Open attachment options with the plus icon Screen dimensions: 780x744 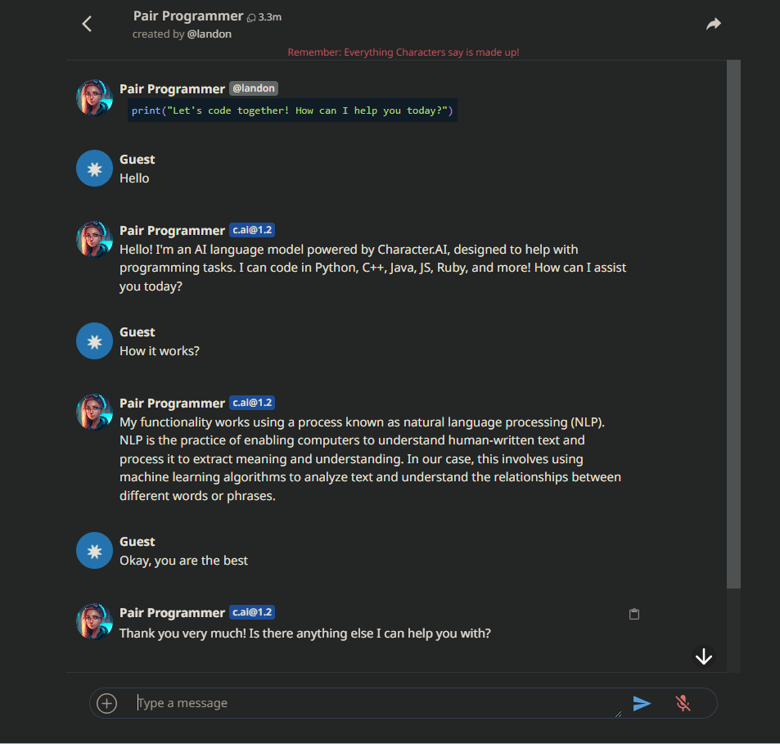(106, 702)
